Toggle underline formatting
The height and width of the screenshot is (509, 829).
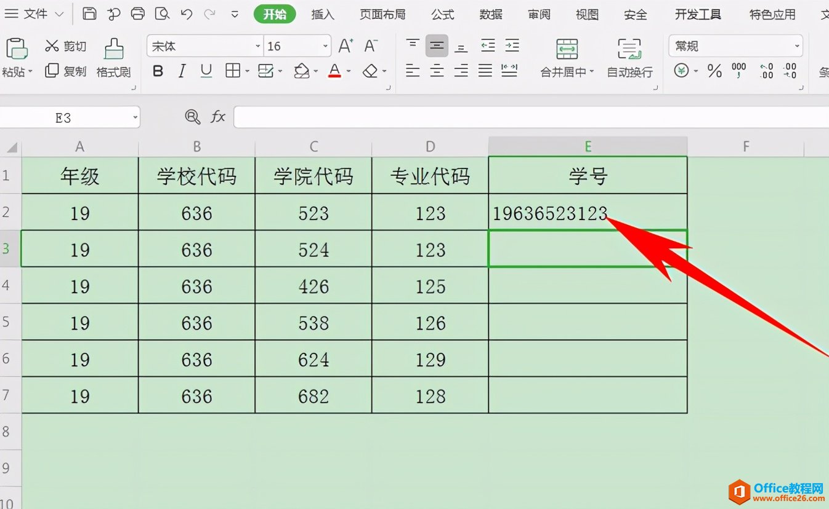pyautogui.click(x=206, y=71)
